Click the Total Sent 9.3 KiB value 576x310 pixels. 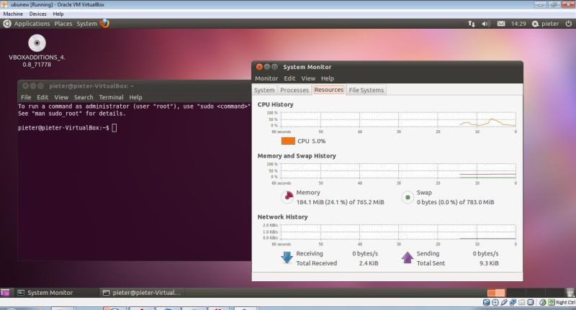489,263
